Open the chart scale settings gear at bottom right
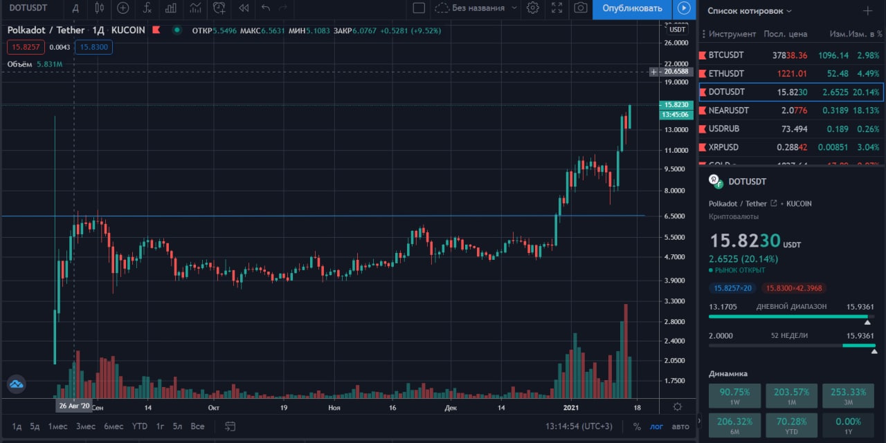Screen dimensions: 886x443 [x=678, y=407]
